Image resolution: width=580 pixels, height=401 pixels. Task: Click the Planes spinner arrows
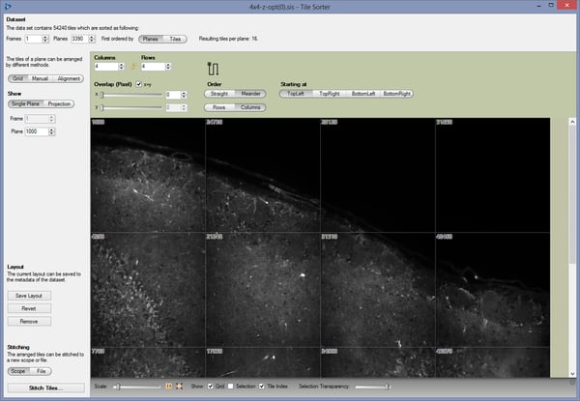point(92,39)
